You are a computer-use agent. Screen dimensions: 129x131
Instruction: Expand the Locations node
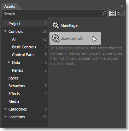click(x=5, y=117)
